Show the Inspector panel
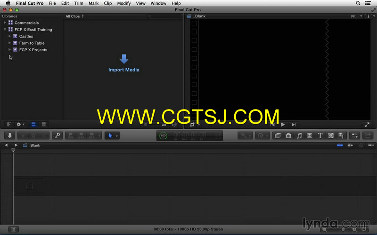The image size is (377, 235). (355, 136)
